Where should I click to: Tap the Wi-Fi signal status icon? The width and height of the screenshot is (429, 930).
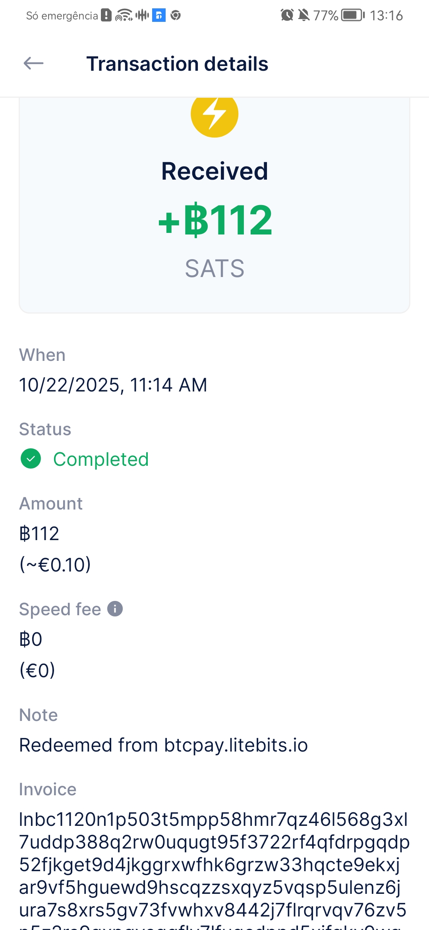[x=124, y=15]
